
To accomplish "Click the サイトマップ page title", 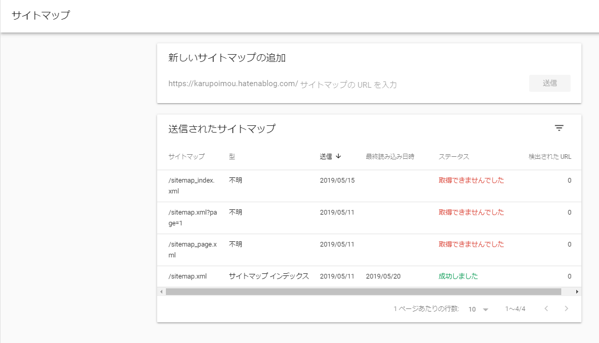I will click(x=41, y=15).
